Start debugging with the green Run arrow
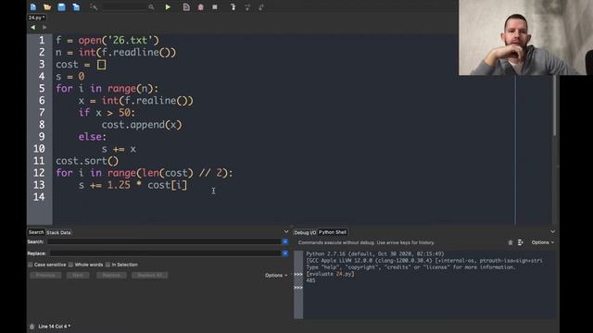This screenshot has height=333, width=593. click(168, 6)
